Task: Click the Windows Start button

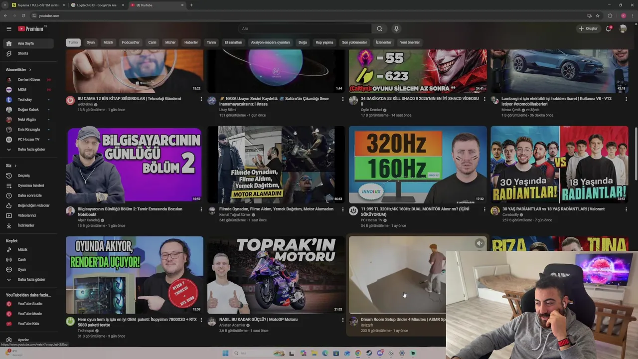Action: (225, 353)
